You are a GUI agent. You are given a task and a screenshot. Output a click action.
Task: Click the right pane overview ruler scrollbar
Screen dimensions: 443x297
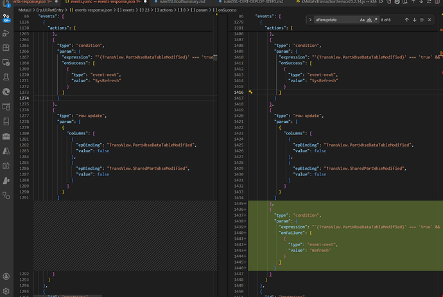click(441, 156)
